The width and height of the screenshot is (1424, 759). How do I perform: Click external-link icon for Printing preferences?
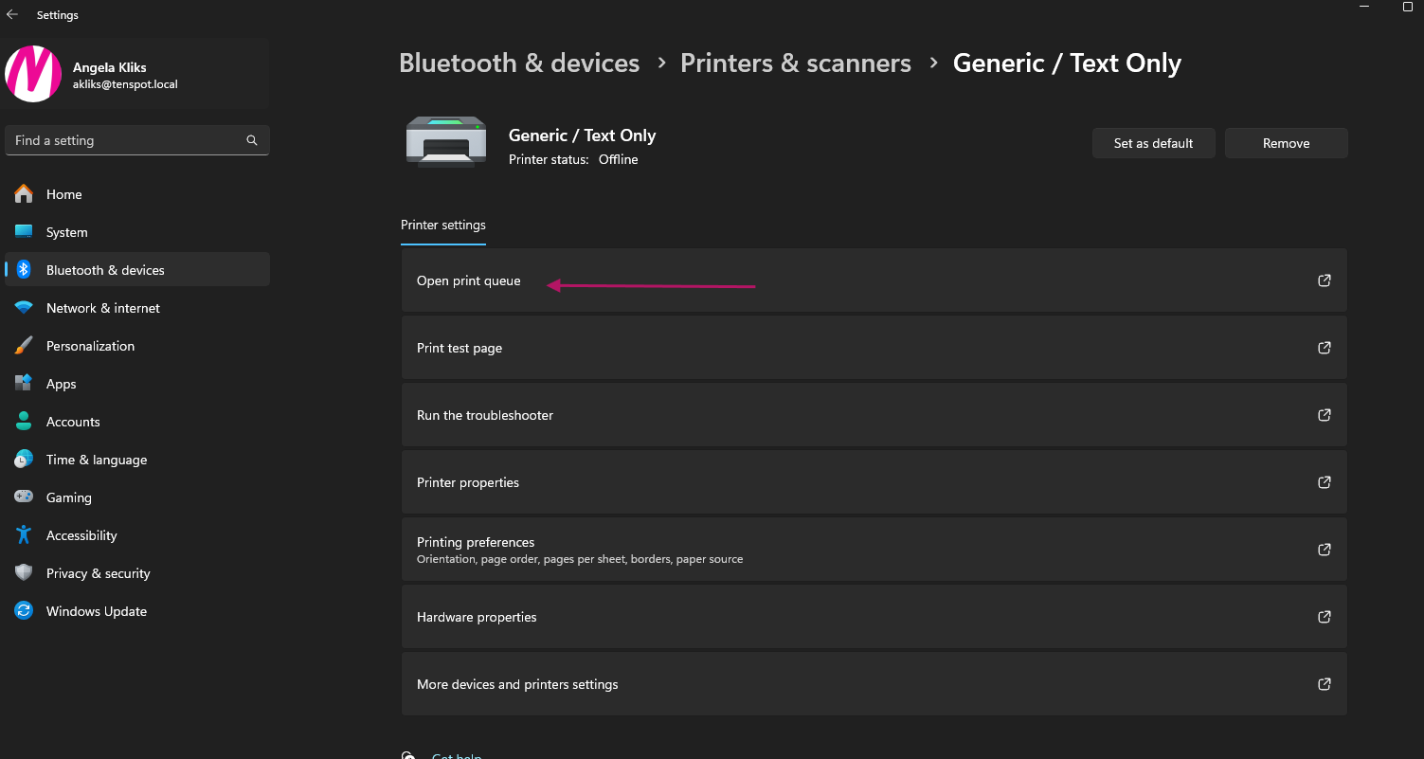click(x=1325, y=550)
